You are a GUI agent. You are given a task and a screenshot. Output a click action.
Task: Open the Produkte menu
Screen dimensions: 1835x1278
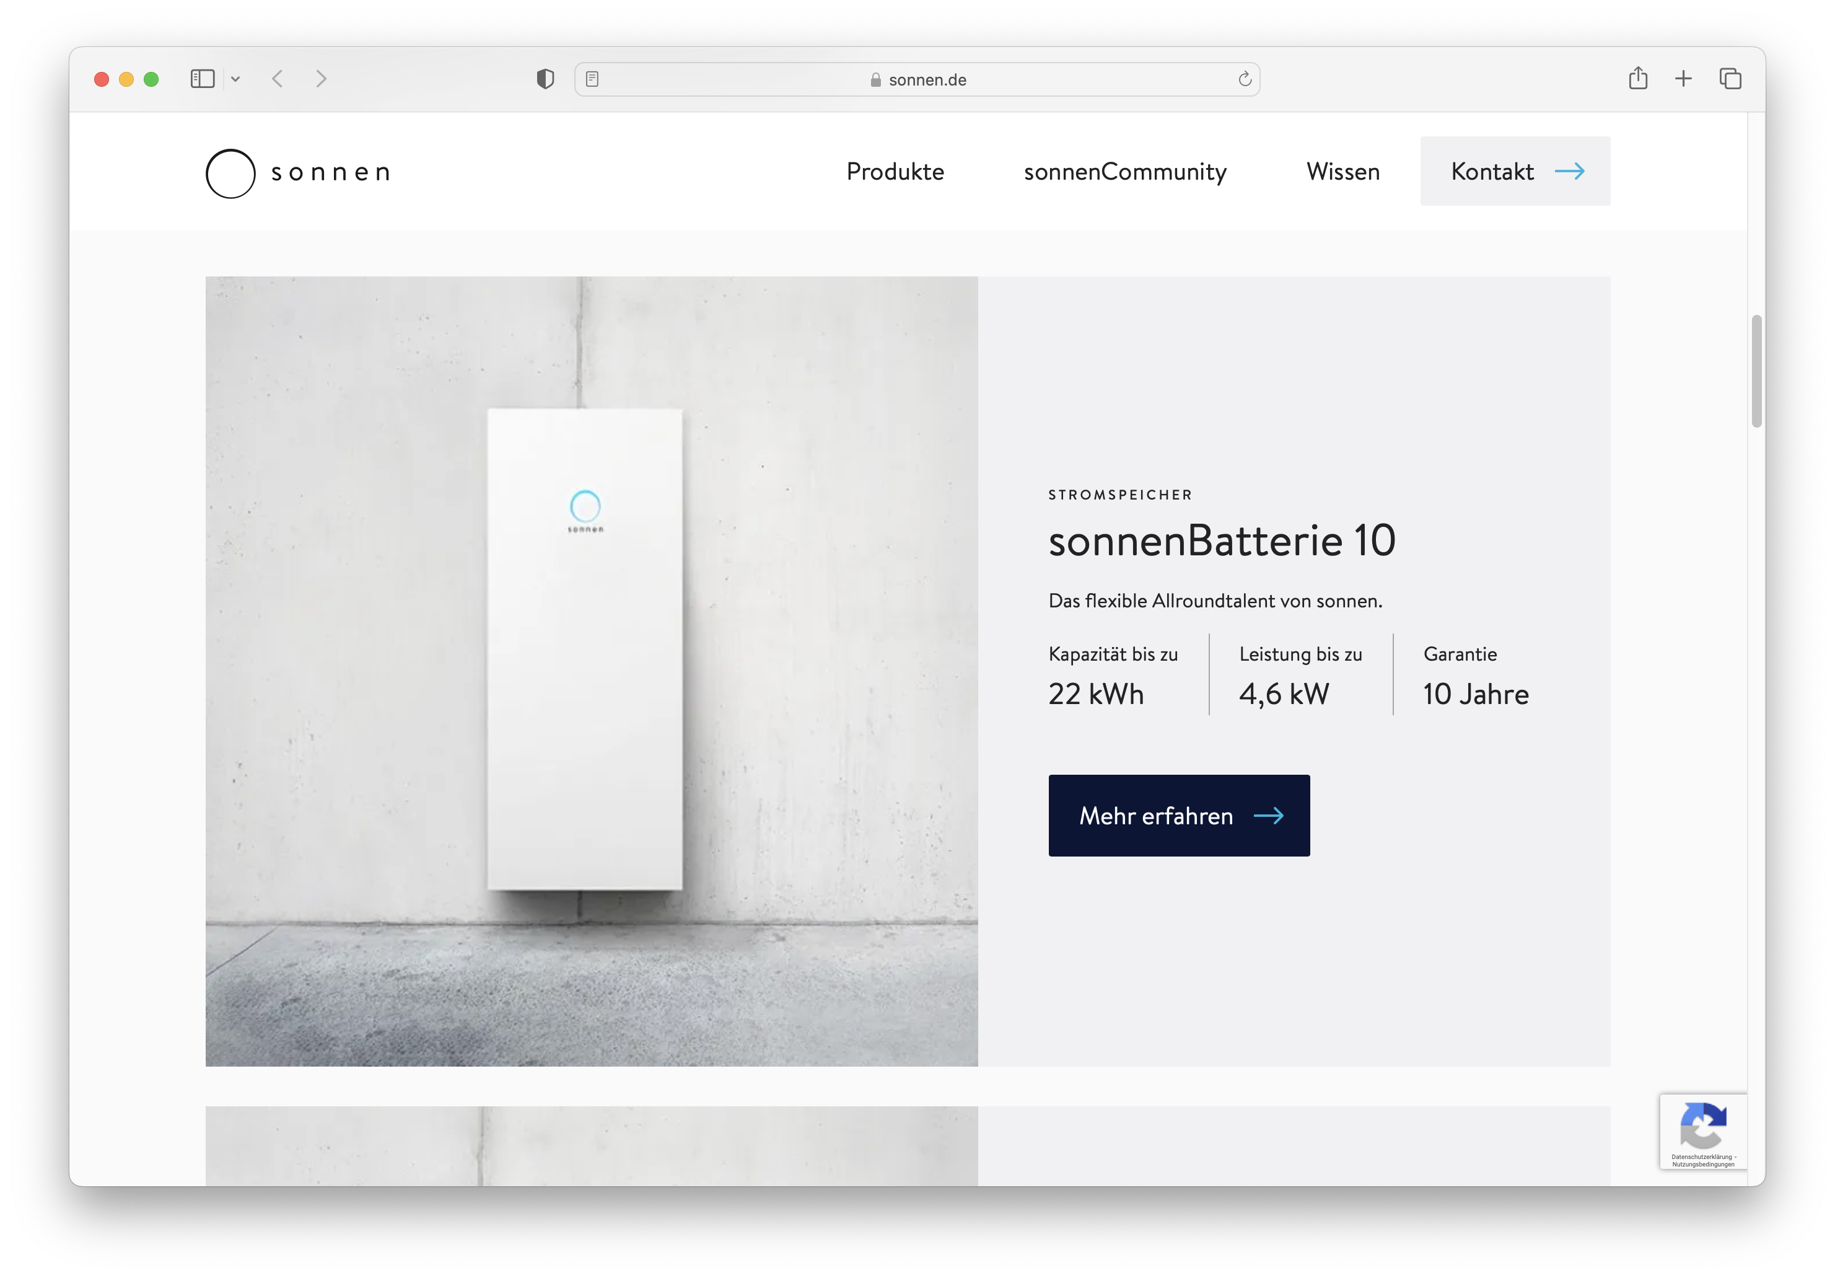895,171
